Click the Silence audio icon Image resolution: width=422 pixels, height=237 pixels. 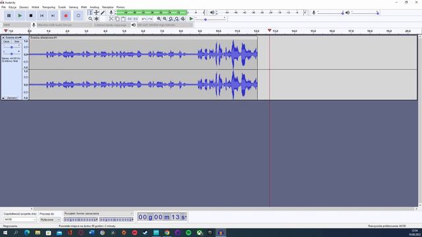135,19
